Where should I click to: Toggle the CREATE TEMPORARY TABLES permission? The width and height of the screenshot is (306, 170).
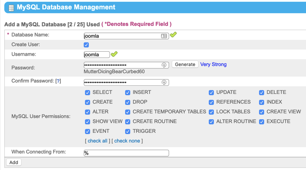128,112
